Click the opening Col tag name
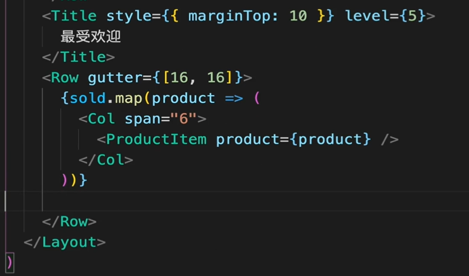This screenshot has width=469, height=276. (102, 119)
